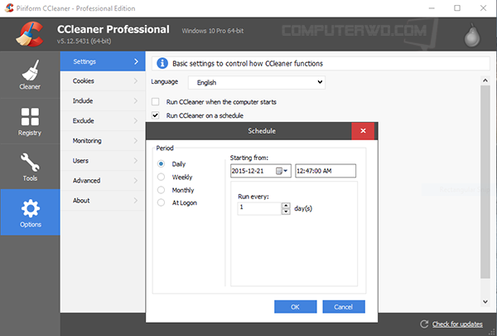Click the Piriform pear icon
497x336 pixels.
(x=472, y=35)
